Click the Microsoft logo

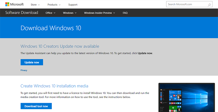tap(14, 4)
